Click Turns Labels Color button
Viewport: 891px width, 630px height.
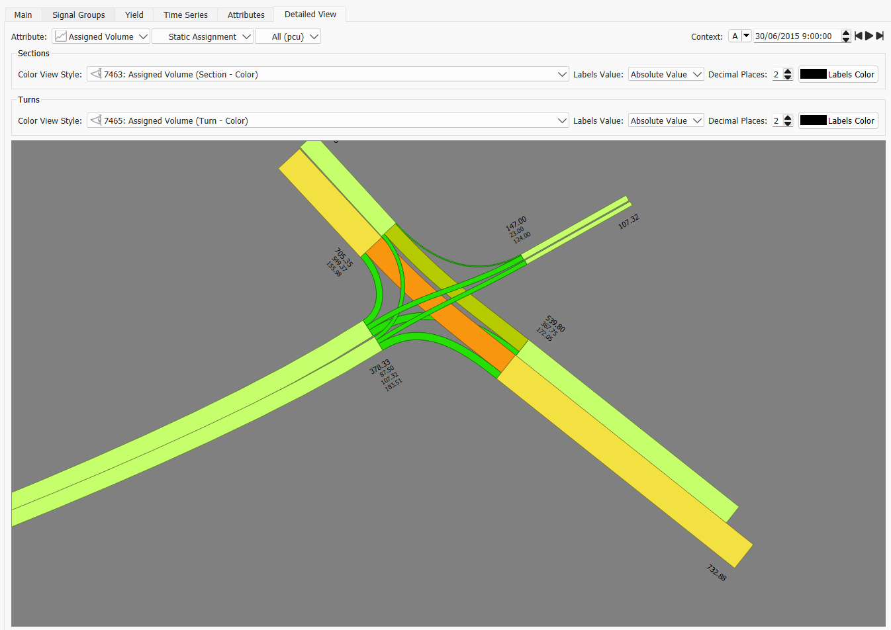[838, 120]
